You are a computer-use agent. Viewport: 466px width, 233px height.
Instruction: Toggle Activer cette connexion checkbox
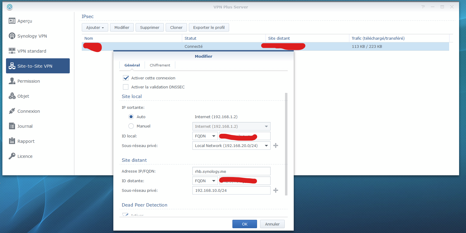click(x=126, y=78)
